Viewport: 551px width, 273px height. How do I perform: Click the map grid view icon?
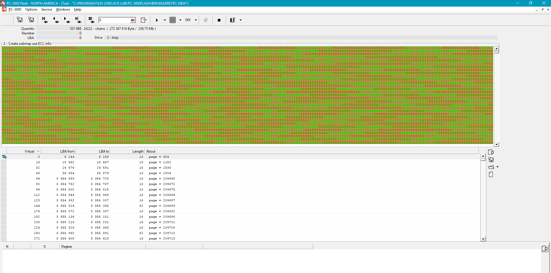click(173, 20)
